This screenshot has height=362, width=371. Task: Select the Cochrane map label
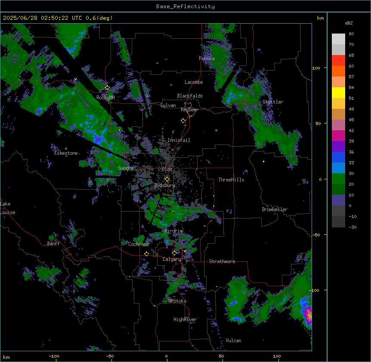[x=139, y=244]
